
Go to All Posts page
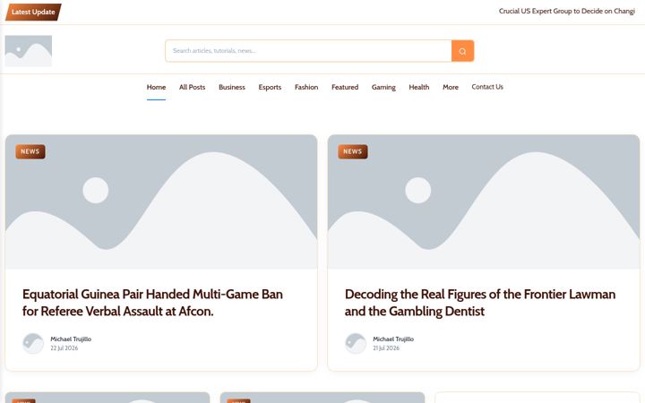(x=192, y=87)
